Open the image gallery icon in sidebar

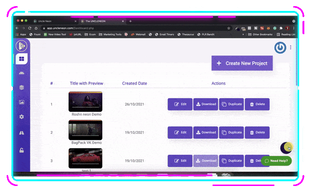[x=21, y=102]
